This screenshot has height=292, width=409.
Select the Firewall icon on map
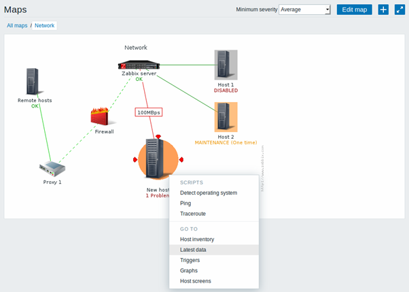[x=100, y=116]
